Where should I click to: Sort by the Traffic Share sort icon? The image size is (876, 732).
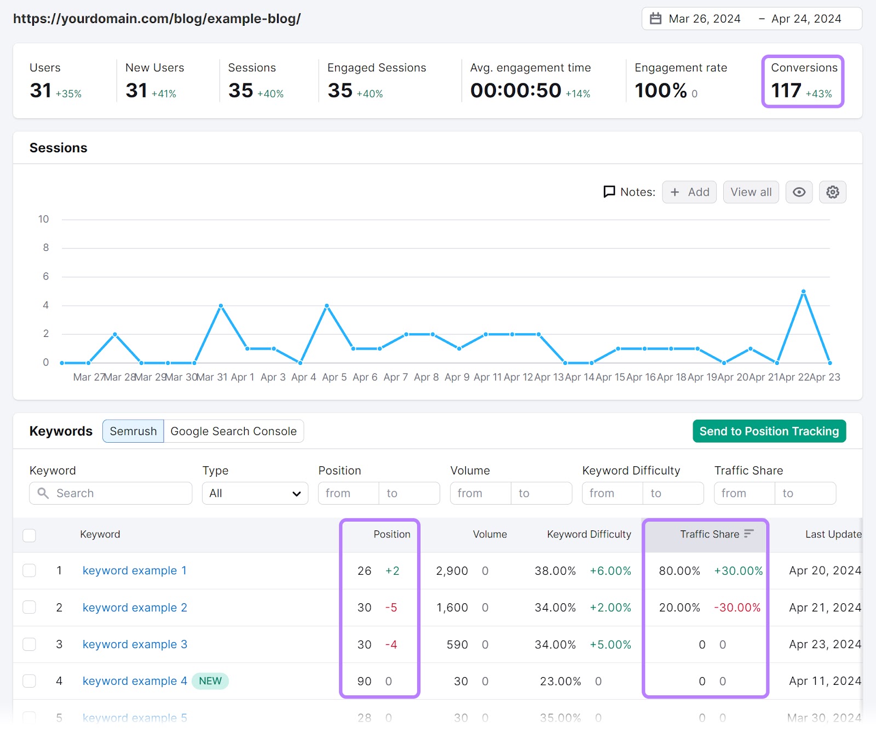748,533
